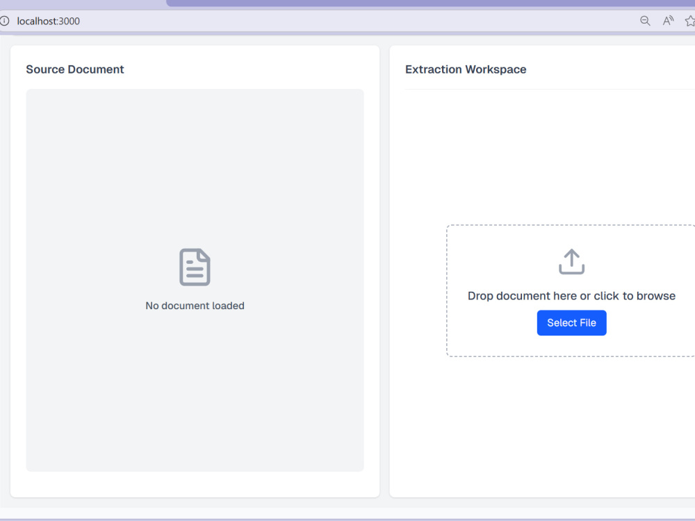Click 'Drop document here or click to browse' text
695x521 pixels.
coord(571,296)
